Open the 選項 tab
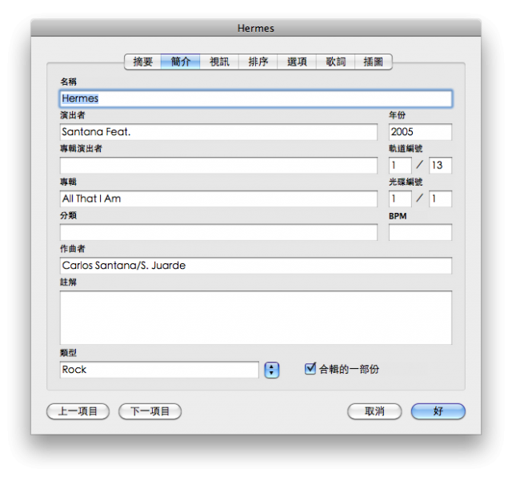 tap(297, 62)
